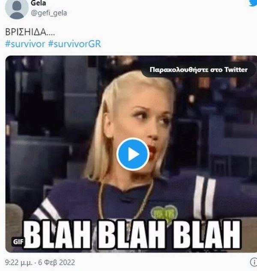Open the tweet timestamp 9:22 μ.μ.
The height and width of the screenshot is (271, 257).
[18, 262]
